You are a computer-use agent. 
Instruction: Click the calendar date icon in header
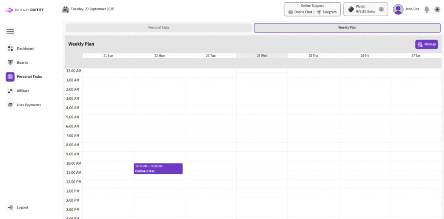pos(65,9)
